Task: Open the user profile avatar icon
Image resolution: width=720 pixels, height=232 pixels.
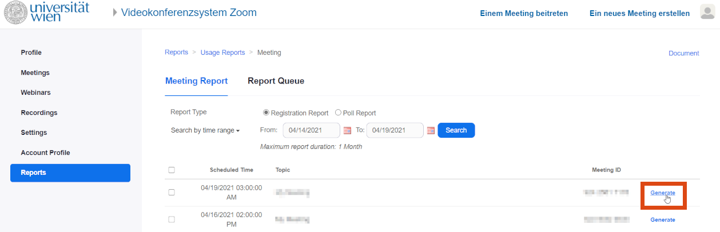Action: (707, 13)
